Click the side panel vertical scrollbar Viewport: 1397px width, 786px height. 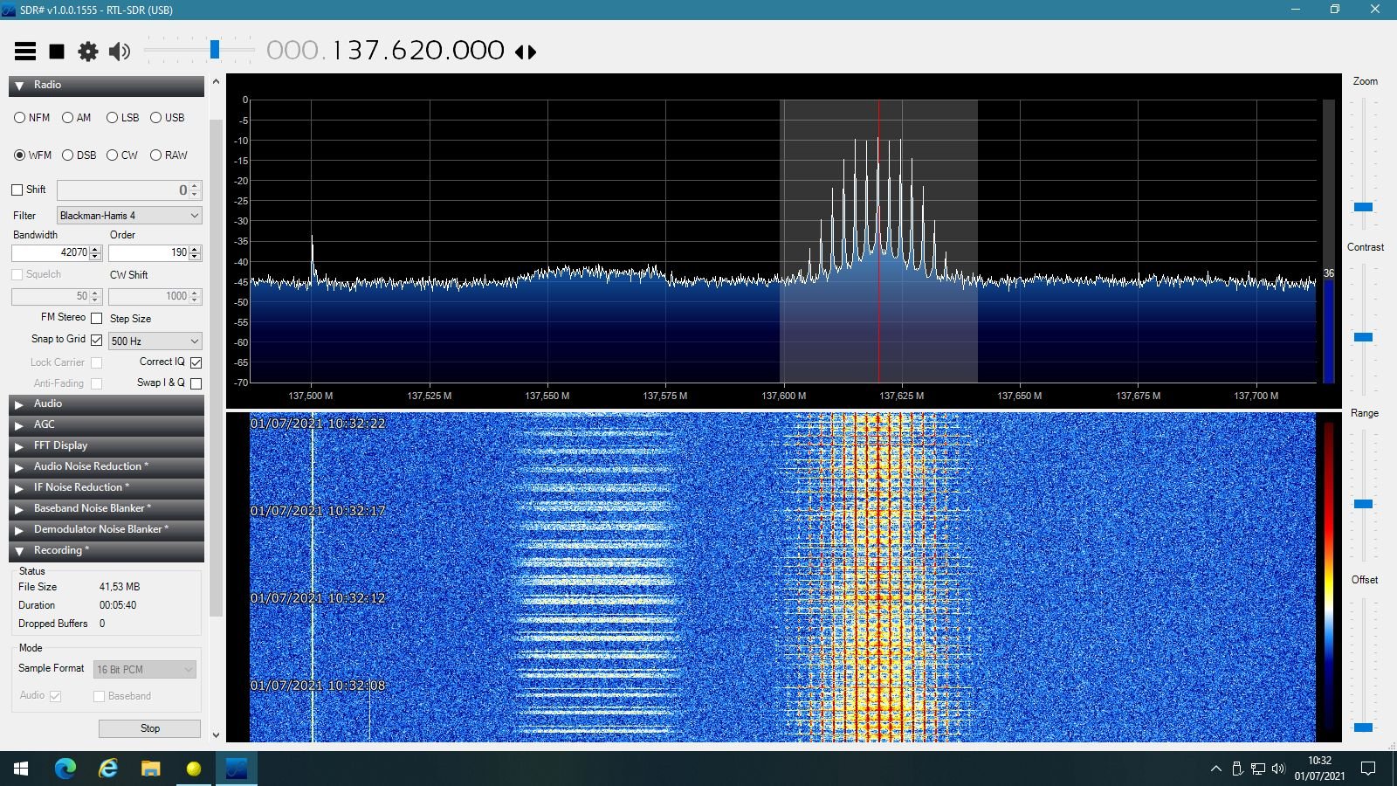point(215,367)
